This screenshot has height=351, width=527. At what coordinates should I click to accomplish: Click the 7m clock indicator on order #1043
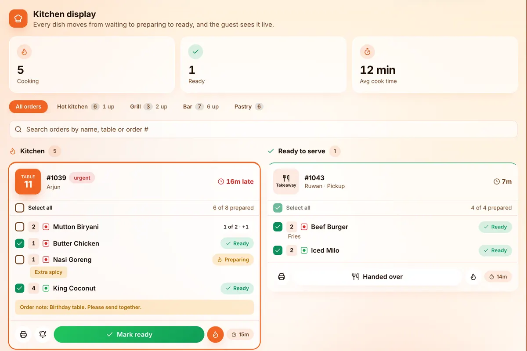click(503, 181)
